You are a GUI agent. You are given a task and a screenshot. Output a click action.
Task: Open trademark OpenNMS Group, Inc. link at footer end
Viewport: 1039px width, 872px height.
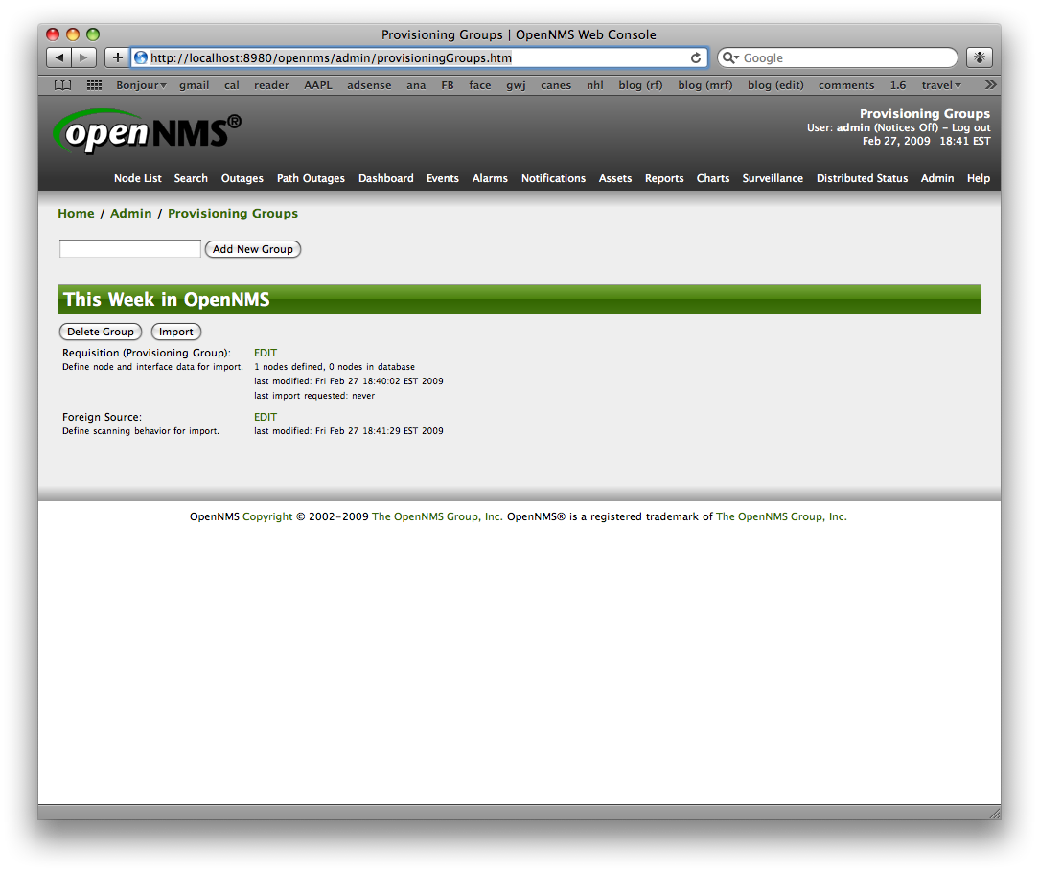781,516
